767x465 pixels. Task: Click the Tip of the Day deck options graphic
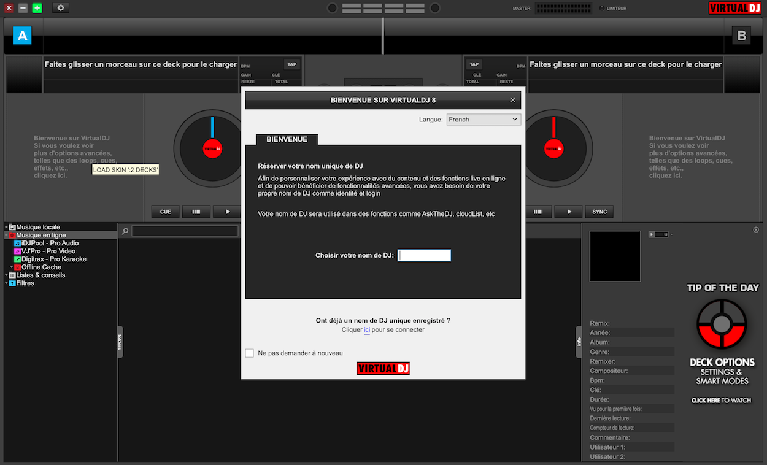coord(722,324)
